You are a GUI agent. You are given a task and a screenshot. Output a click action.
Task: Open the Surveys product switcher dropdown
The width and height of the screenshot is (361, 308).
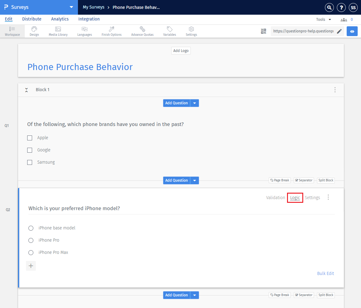point(71,7)
